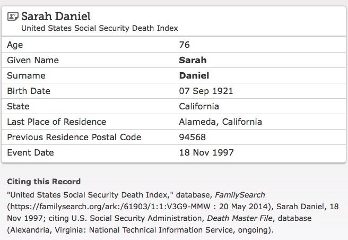Click the Event Date field label

[30, 152]
